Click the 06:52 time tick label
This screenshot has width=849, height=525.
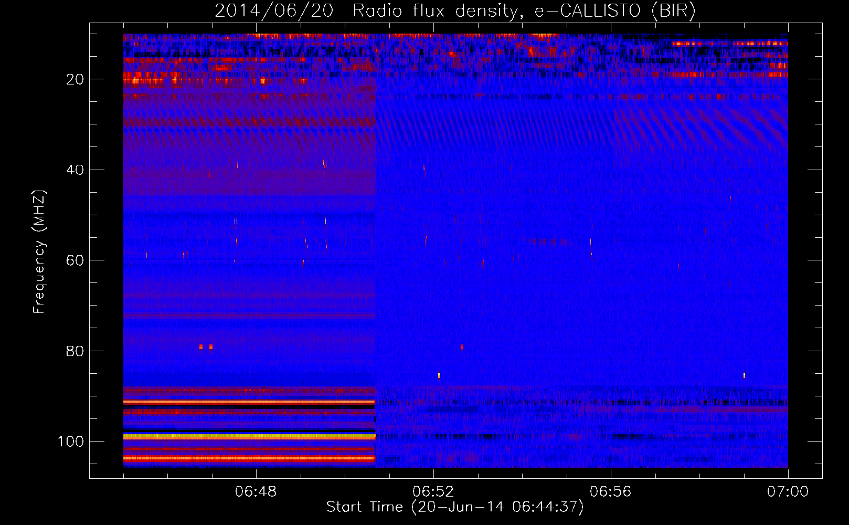point(433,492)
